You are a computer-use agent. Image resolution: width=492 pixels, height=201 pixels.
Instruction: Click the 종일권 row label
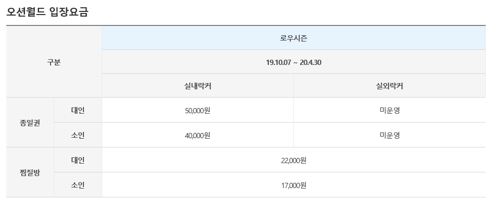point(30,123)
